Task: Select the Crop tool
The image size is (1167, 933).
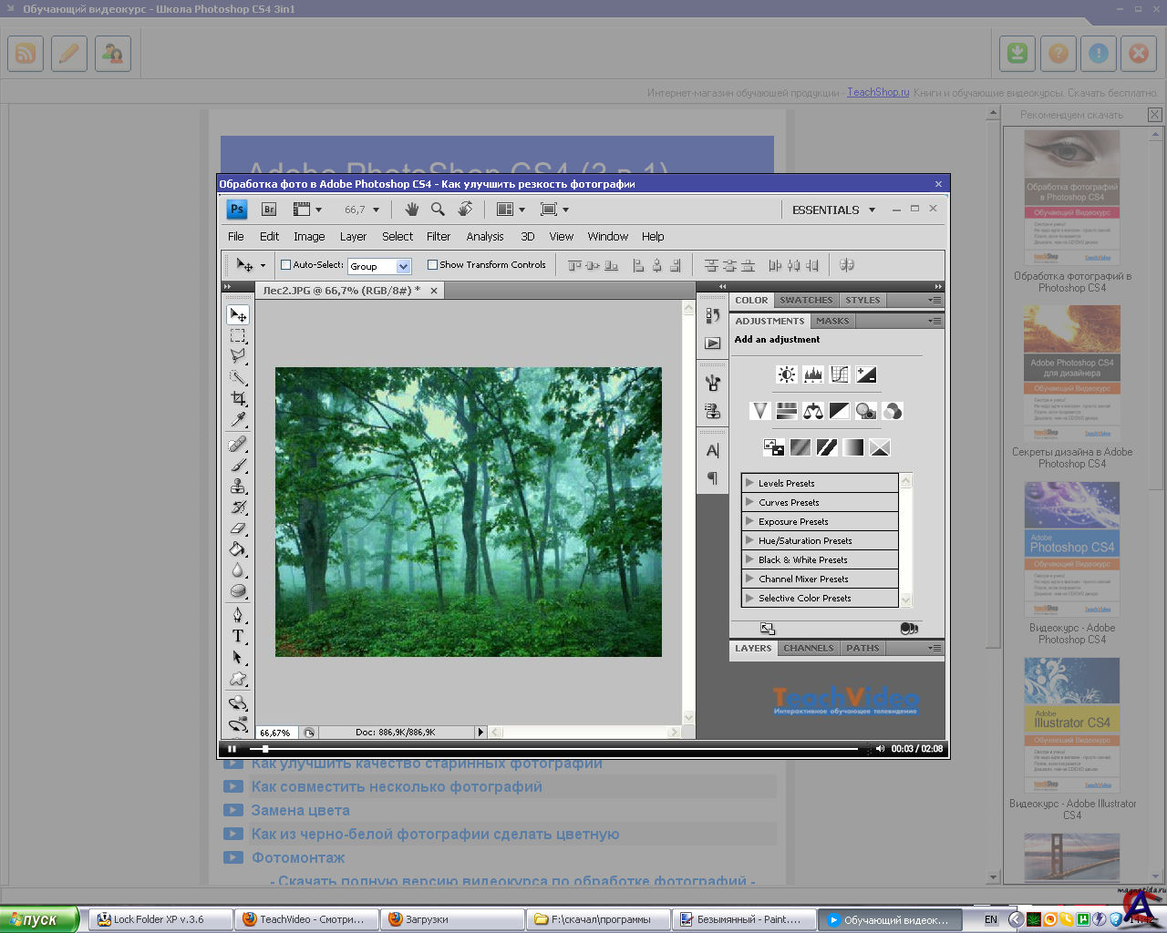Action: point(238,398)
